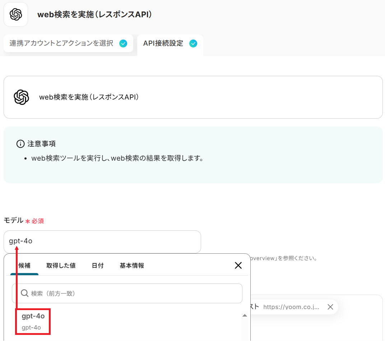Click the web検索を実施(レスポンスAPI) card label
The width and height of the screenshot is (385, 341).
89,97
